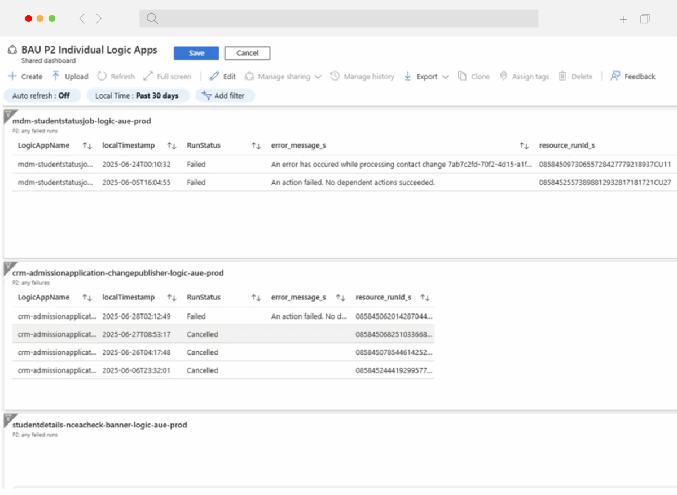This screenshot has height=495, width=677.
Task: Click the Feedback icon in toolbar
Action: [616, 76]
